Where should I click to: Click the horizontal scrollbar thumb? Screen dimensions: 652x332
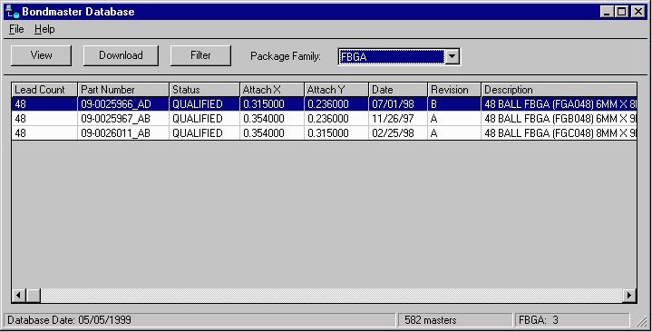click(34, 296)
